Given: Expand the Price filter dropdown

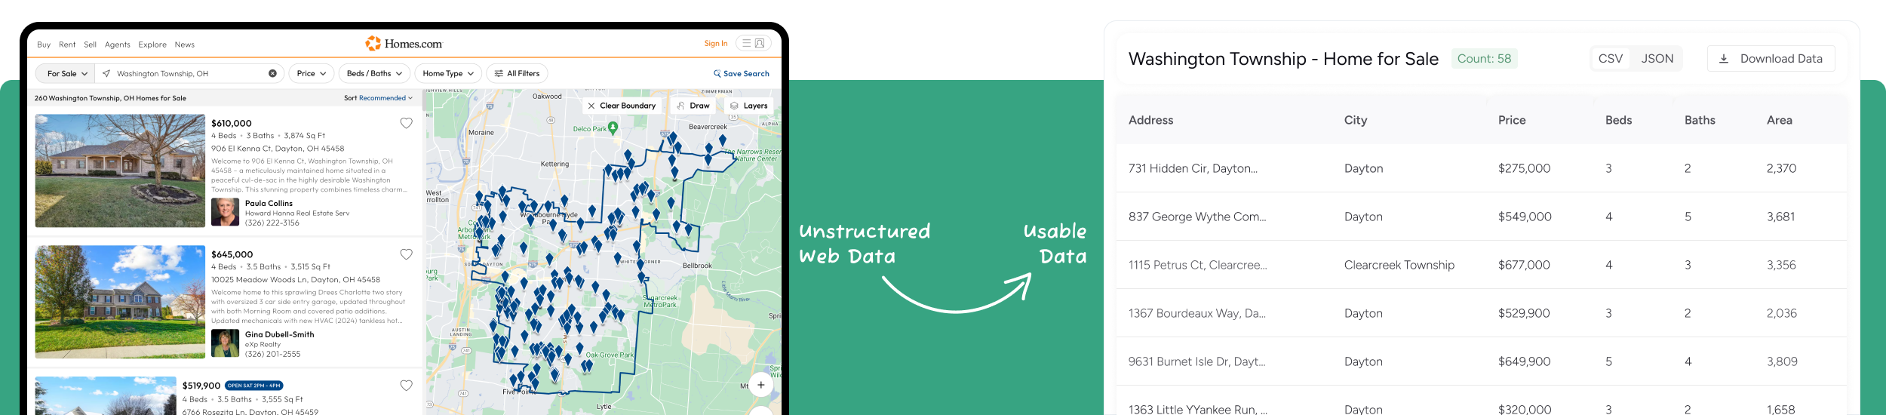Looking at the screenshot, I should pos(311,73).
